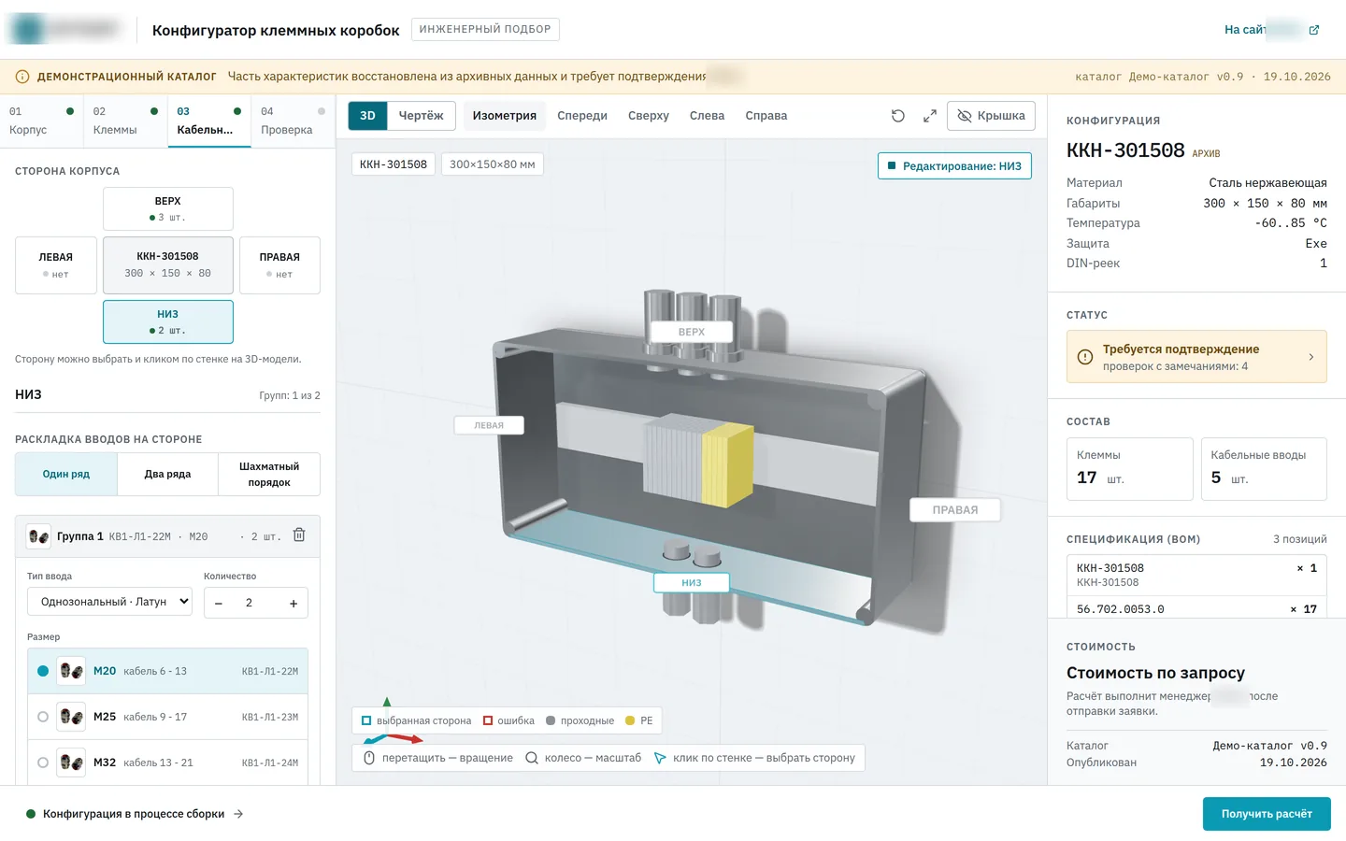
Task: Select the ЛЕВАЯ side of the enclosure
Action: (x=56, y=265)
